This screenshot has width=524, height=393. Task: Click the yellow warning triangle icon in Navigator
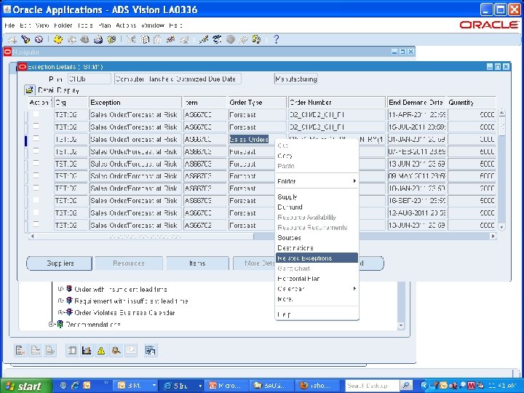click(101, 350)
